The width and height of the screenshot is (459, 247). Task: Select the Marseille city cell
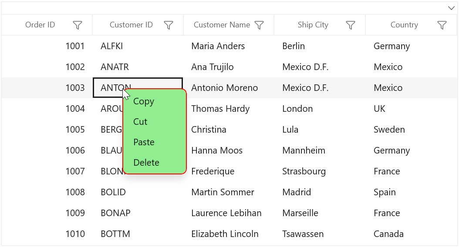tap(320, 213)
